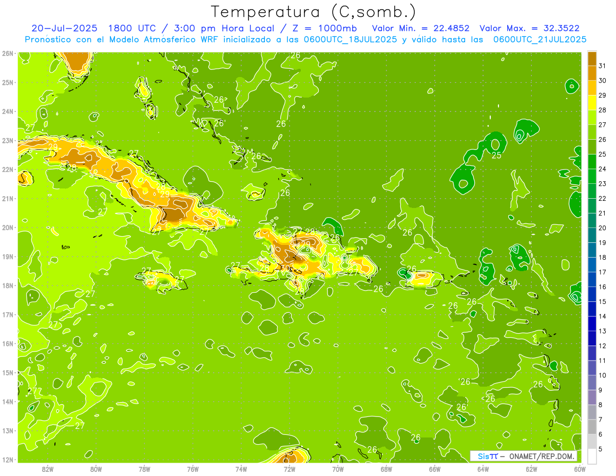This screenshot has height=476, width=616.
Task: Click the "15N" latitude axis label
Action: tap(8, 372)
